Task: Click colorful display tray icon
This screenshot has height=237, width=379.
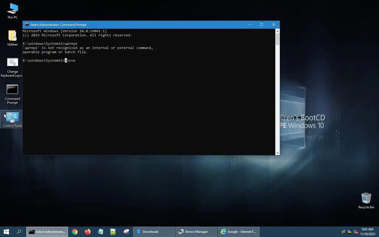Action: [350, 232]
